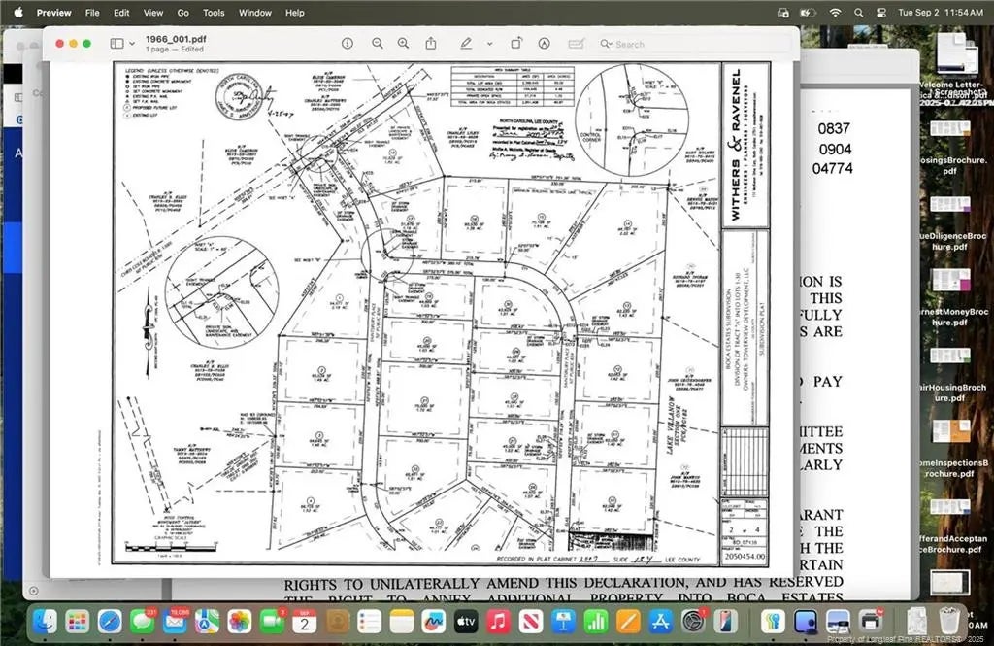Expand the highlight color dropdown arrow
Image resolution: width=994 pixels, height=646 pixels.
pos(489,44)
